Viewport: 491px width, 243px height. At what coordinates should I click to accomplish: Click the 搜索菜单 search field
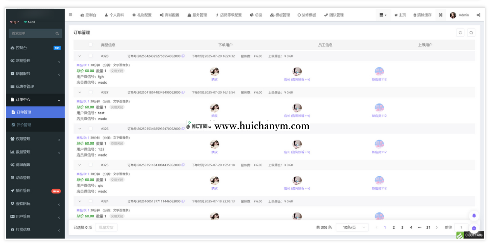point(35,33)
